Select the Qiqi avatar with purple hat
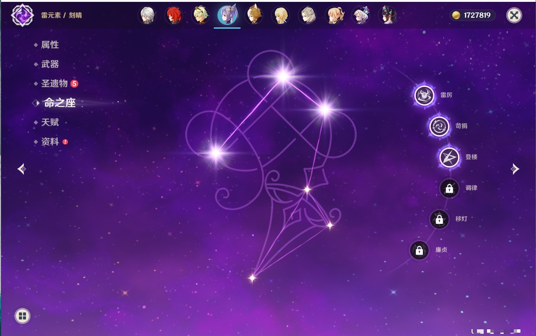 [361, 15]
